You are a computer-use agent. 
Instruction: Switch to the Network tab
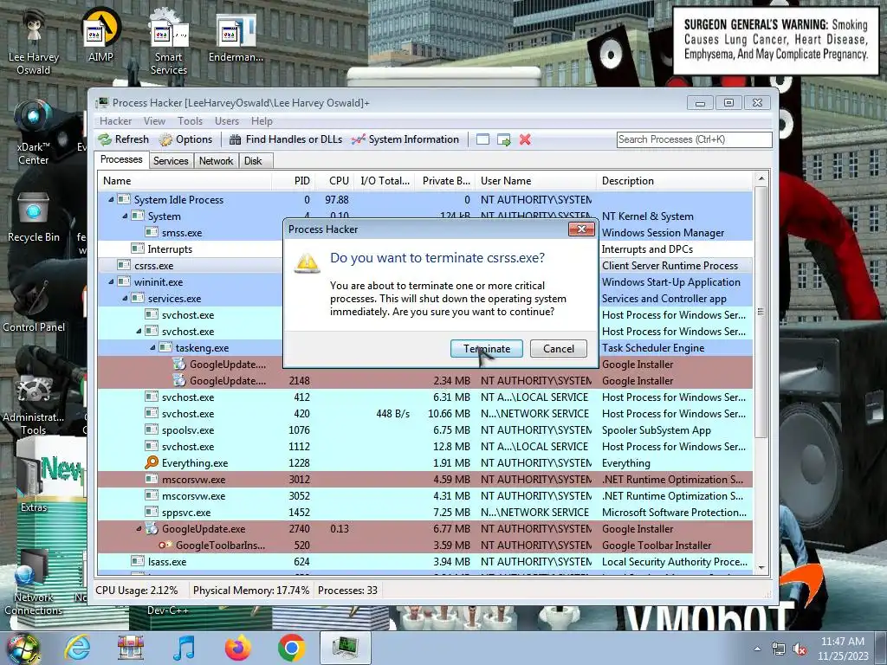point(216,160)
